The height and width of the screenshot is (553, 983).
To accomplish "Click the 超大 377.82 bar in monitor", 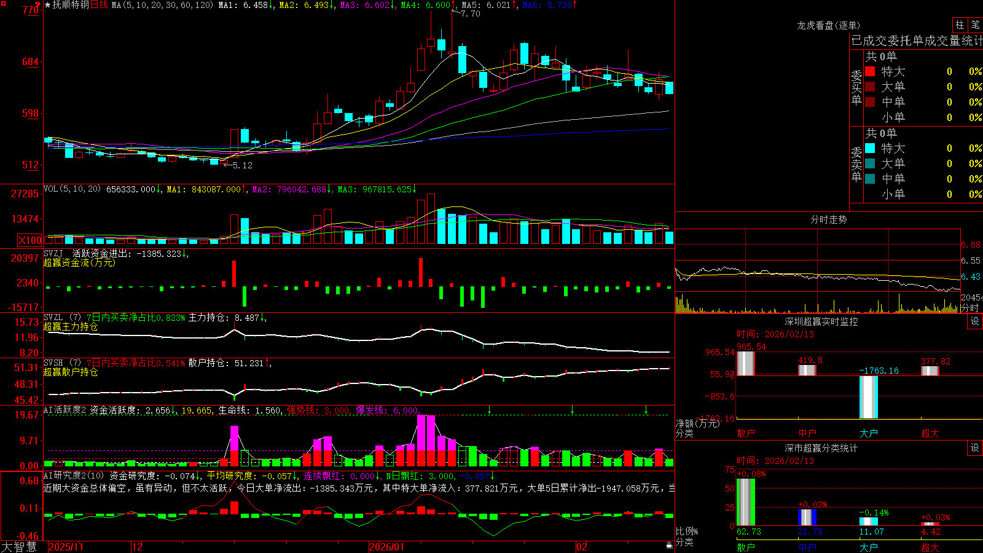I will point(930,371).
